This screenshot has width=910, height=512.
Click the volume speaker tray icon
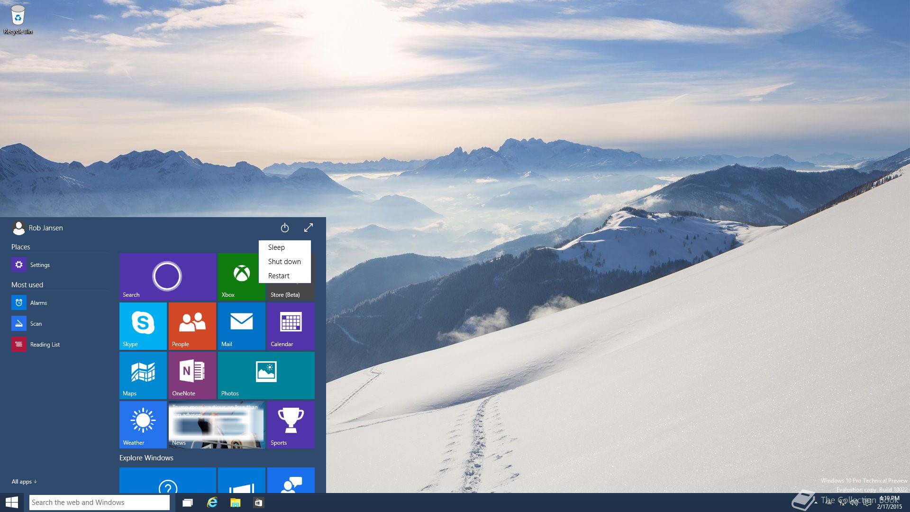coord(854,503)
